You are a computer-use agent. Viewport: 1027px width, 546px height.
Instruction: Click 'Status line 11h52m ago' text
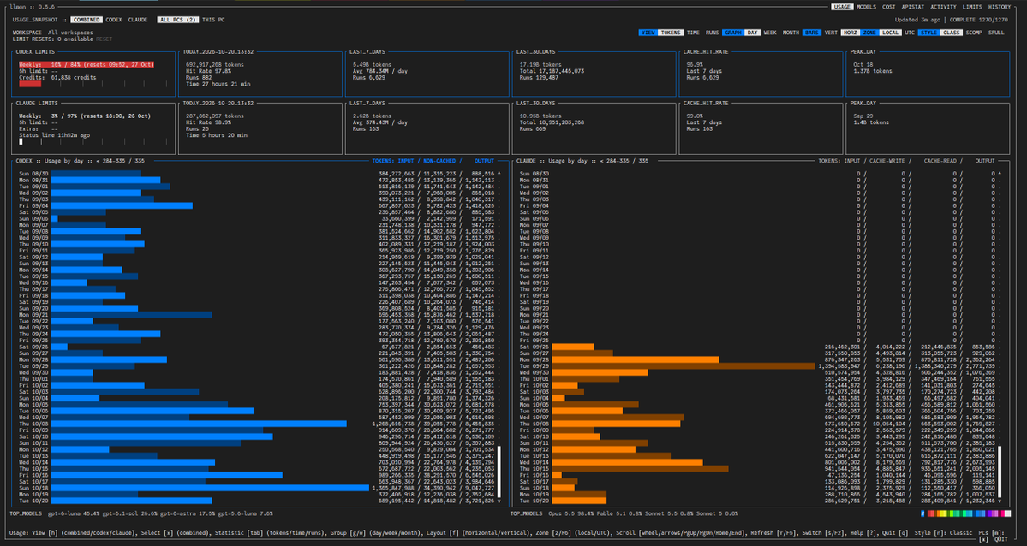point(54,135)
